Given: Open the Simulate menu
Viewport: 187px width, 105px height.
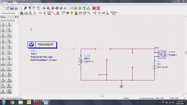Looking at the screenshot, I should [53, 5].
